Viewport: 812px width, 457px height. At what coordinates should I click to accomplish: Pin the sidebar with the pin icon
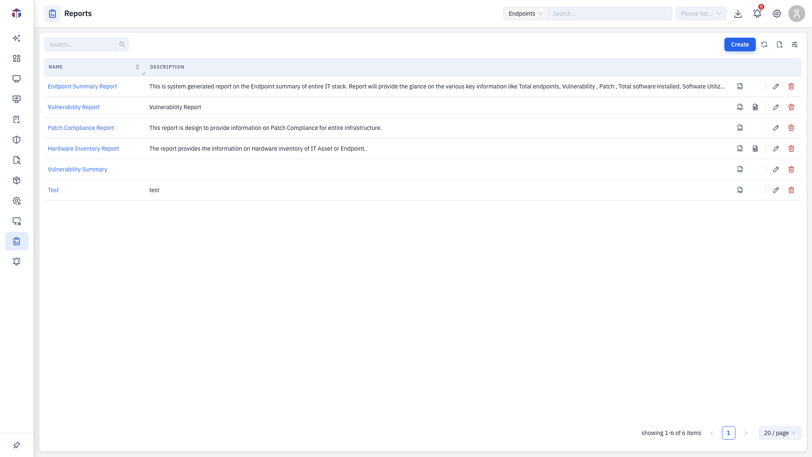click(16, 445)
